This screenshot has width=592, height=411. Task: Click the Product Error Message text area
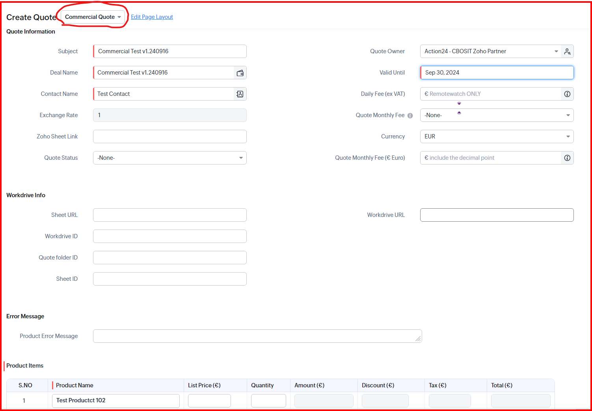point(257,336)
